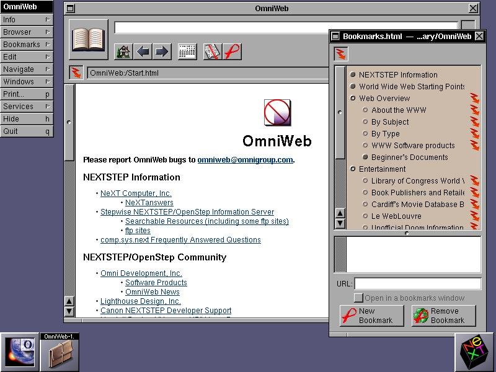Click the red ribbon bookmark toolbar icon

click(x=232, y=51)
